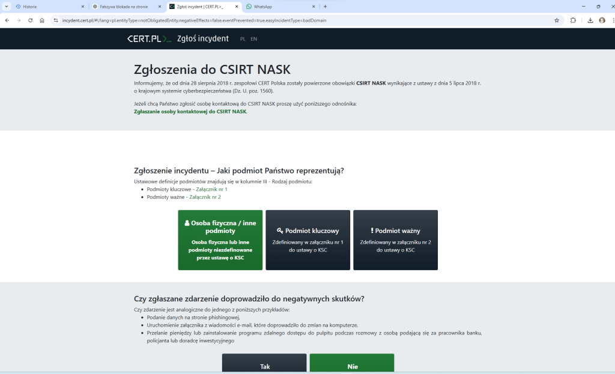615x374 pixels.
Task: Open the browser home page icon
Action: (42, 20)
